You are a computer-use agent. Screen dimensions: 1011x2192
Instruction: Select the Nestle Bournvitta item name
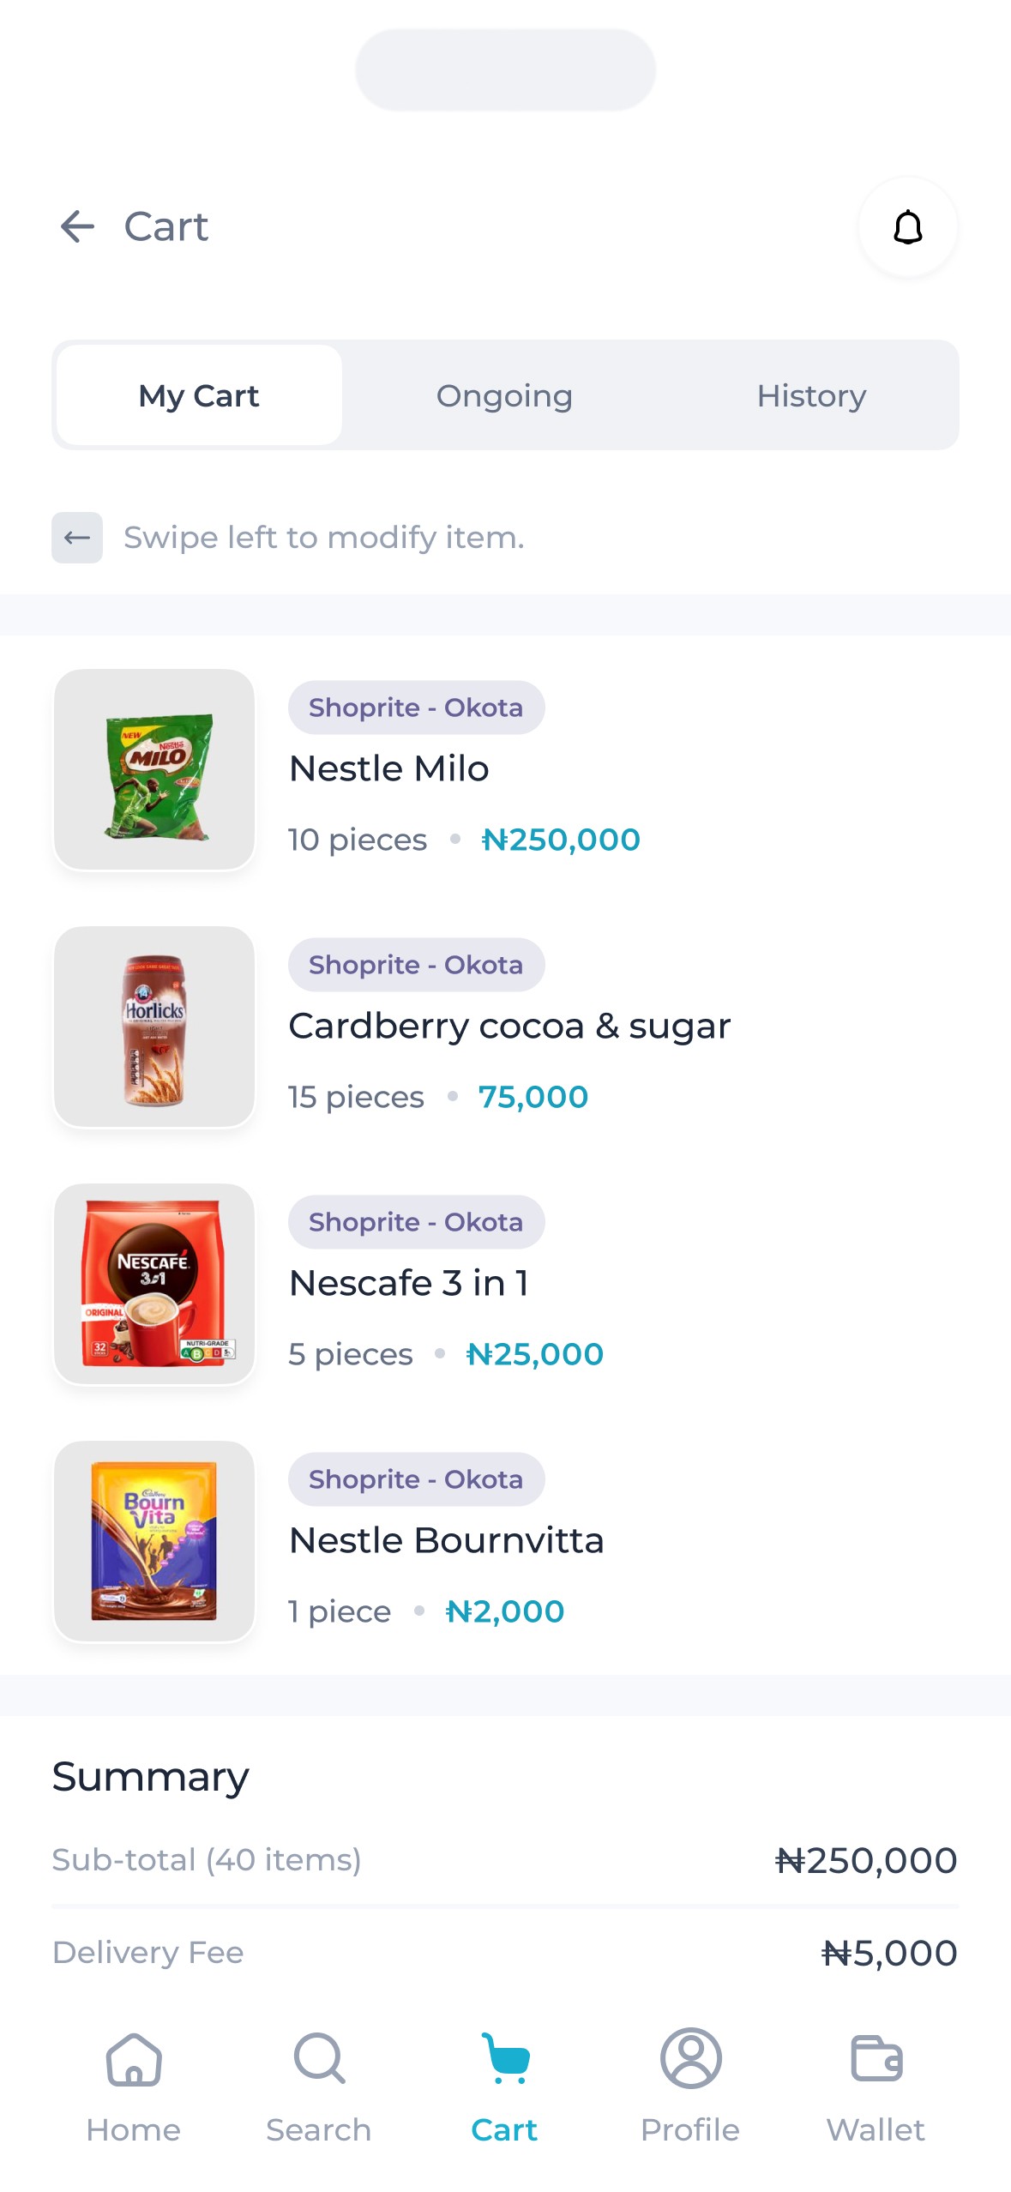pos(447,1540)
